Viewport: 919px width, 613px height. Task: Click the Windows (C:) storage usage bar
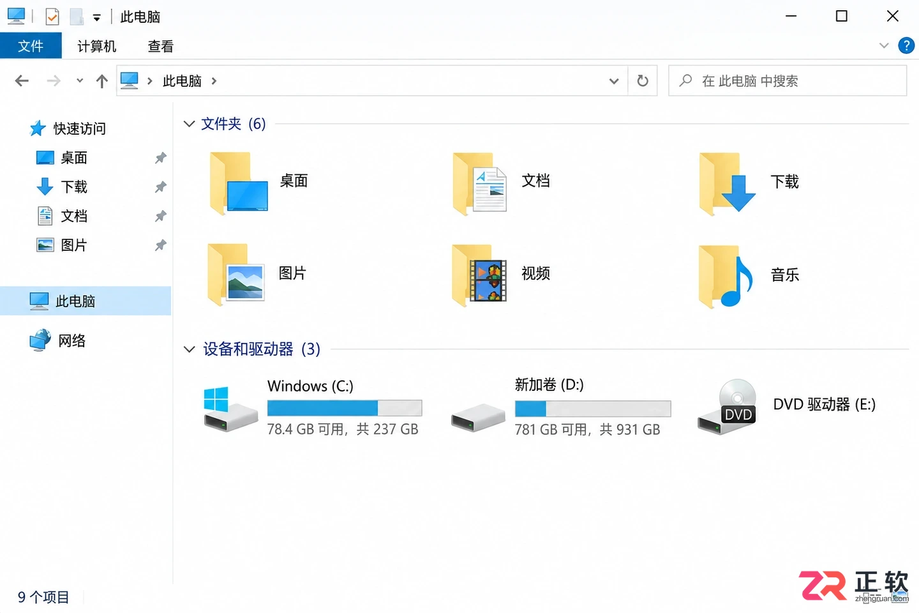(x=345, y=407)
